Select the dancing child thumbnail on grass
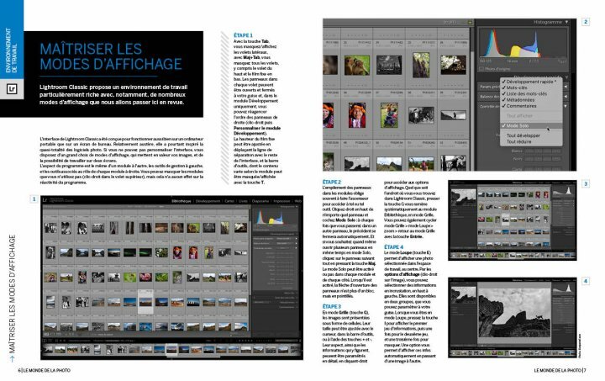605x381 pixels. click(389, 115)
